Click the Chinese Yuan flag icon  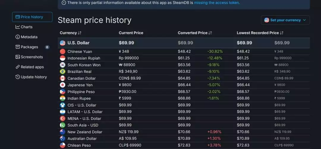pyautogui.click(x=62, y=51)
